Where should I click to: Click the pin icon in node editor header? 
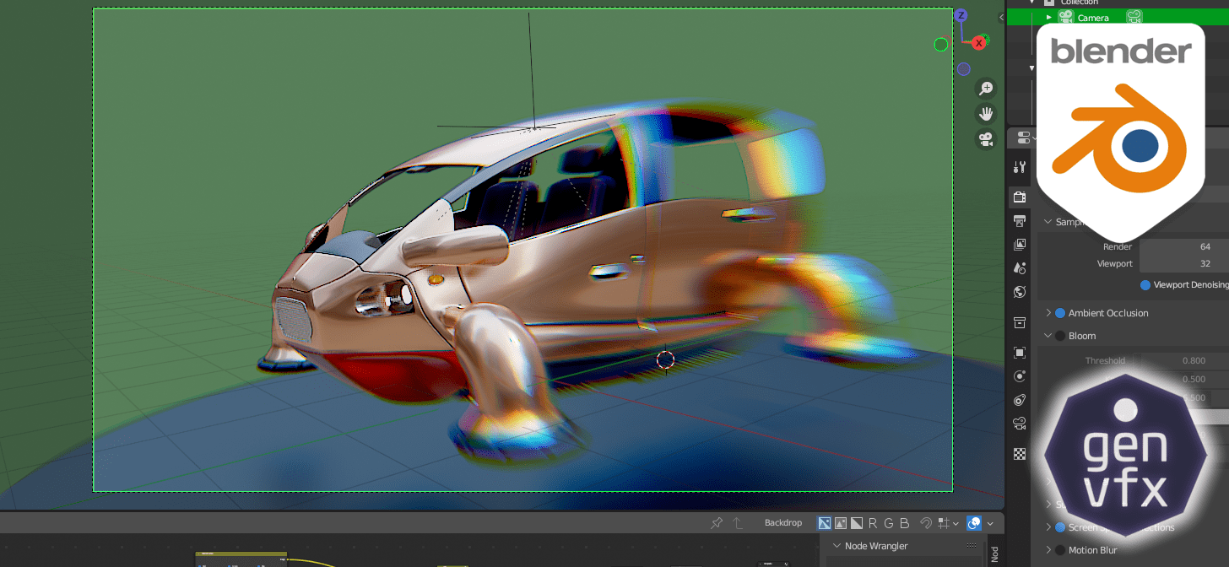tap(717, 523)
